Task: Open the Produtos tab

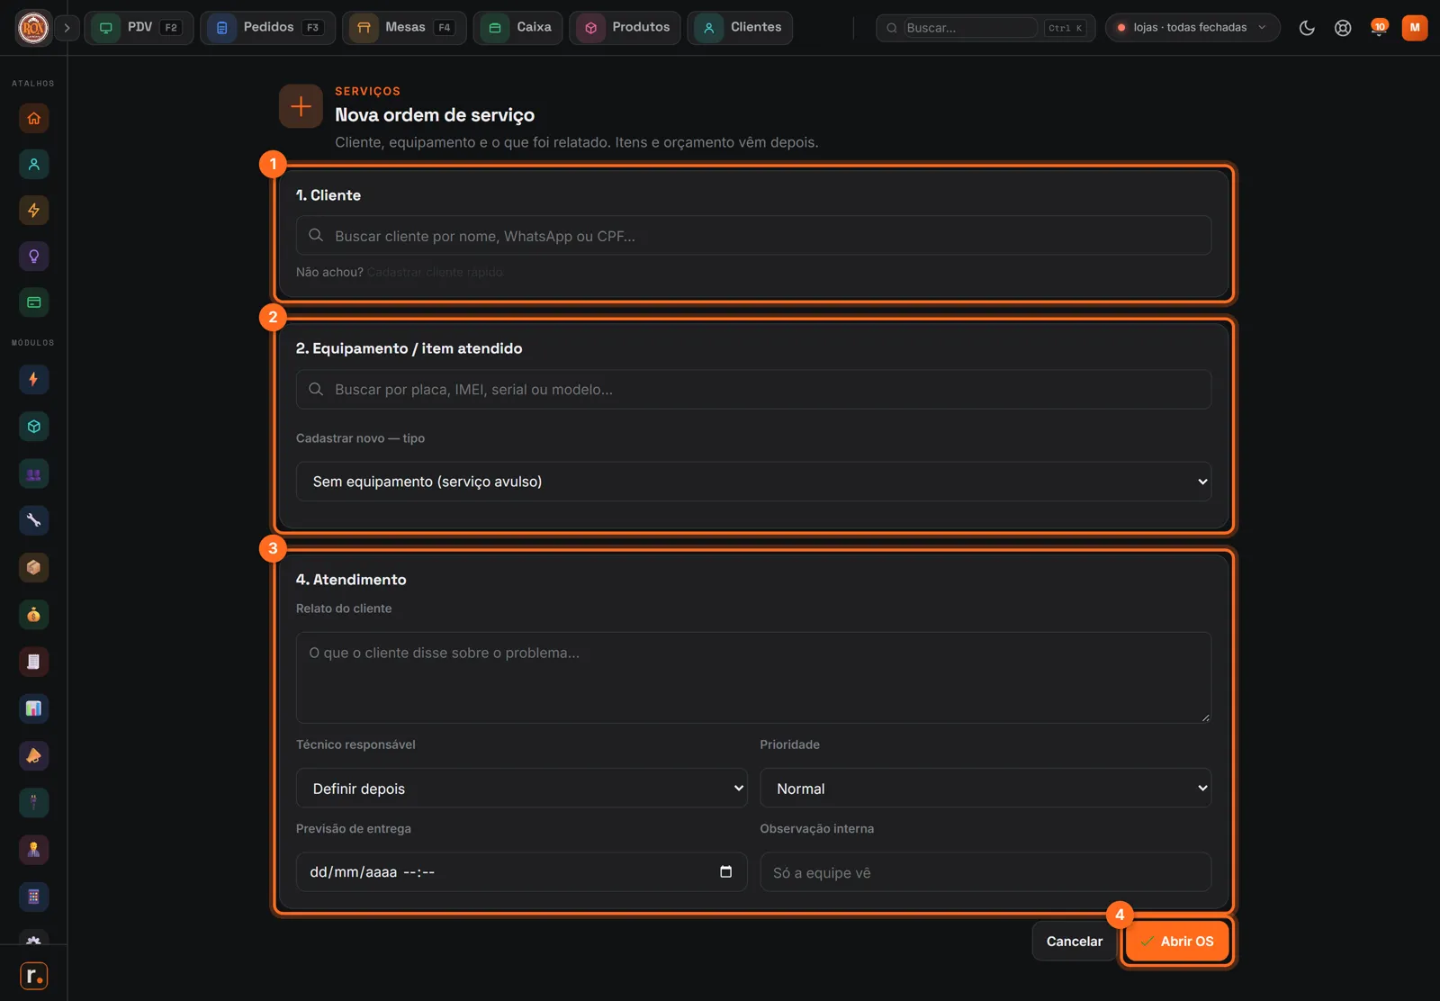Action: click(625, 28)
